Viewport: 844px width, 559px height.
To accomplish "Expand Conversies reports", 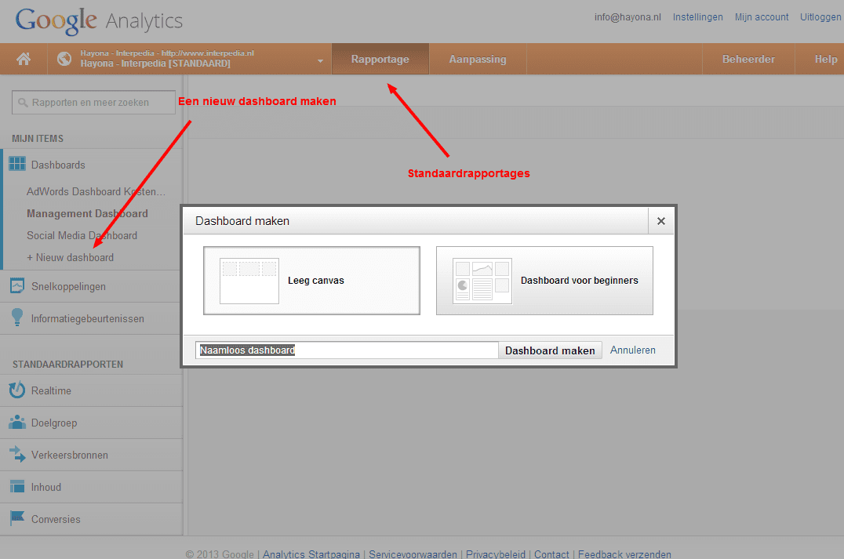I will 56,520.
